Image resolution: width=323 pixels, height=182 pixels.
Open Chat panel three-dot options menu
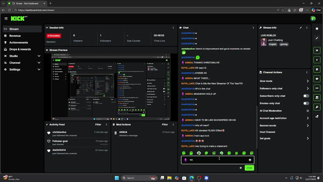click(253, 28)
